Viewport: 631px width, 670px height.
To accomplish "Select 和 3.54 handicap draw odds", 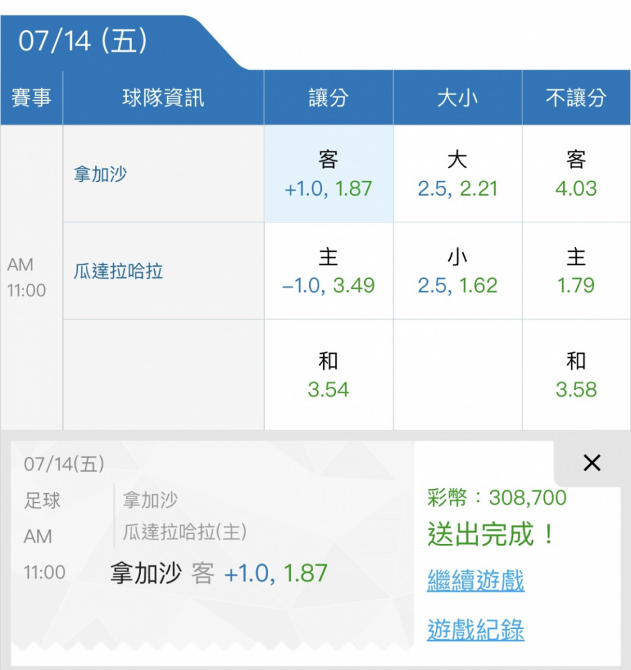I will [x=329, y=375].
